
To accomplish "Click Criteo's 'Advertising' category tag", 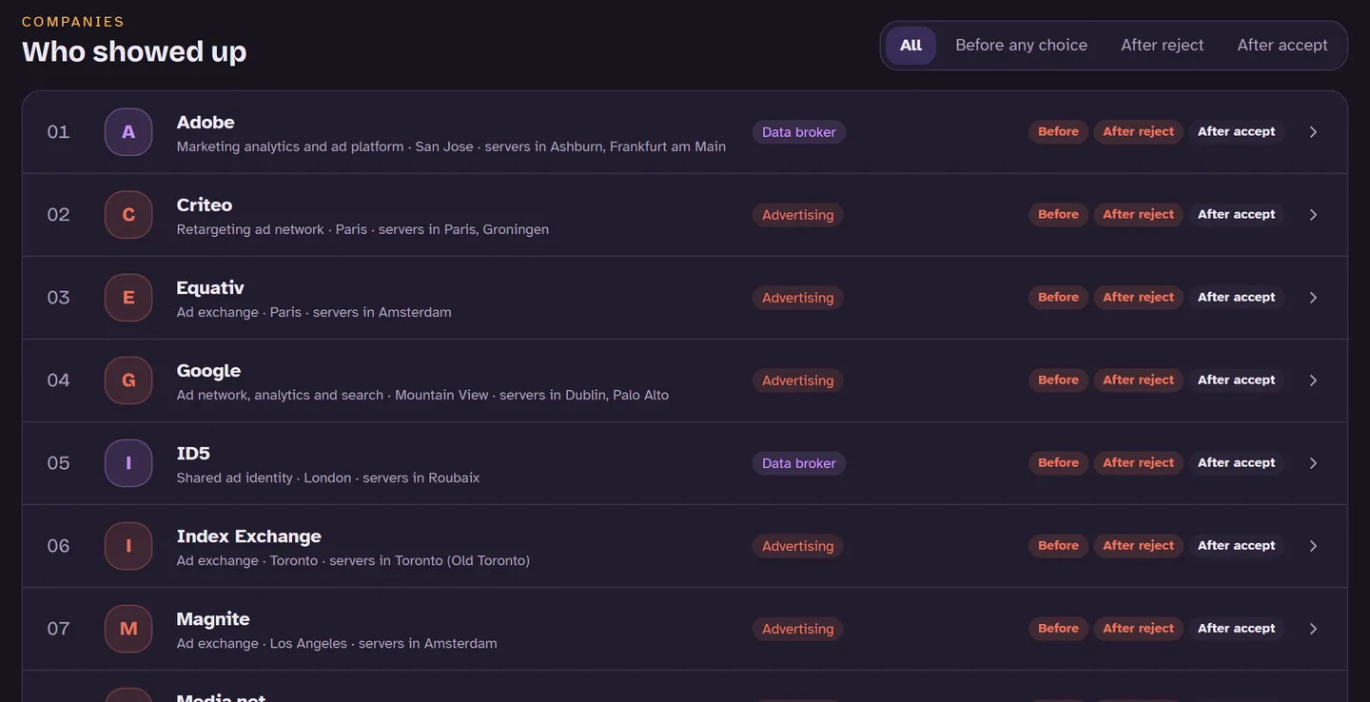I will tap(797, 215).
